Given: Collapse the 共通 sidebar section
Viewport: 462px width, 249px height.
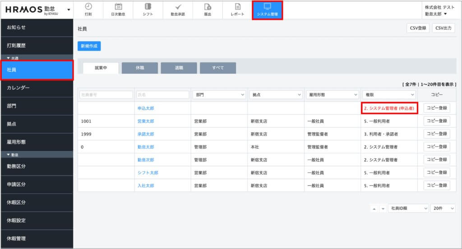Looking at the screenshot, I should [9, 58].
